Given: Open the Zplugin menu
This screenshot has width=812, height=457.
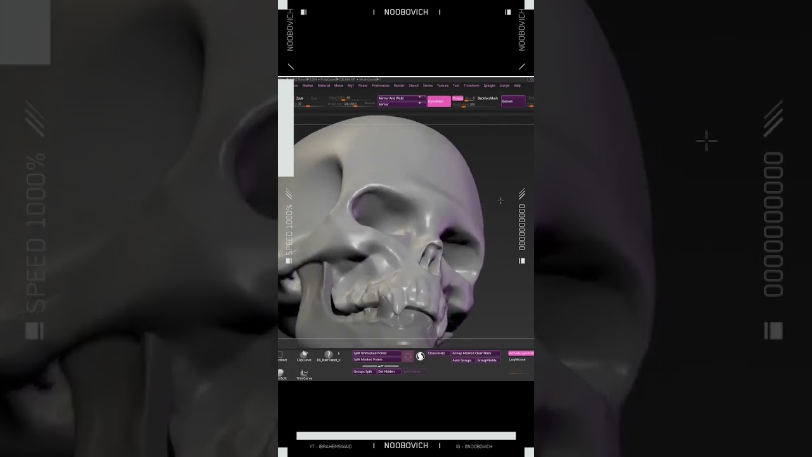Looking at the screenshot, I should pyautogui.click(x=489, y=85).
